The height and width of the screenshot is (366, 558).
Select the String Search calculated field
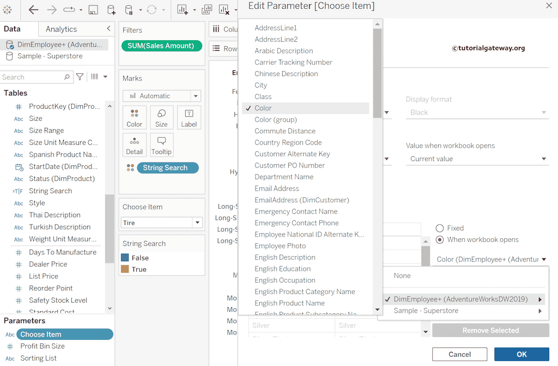tap(51, 191)
